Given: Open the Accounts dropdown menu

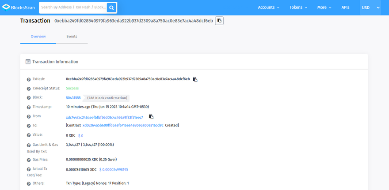Looking at the screenshot, I should pyautogui.click(x=268, y=7).
